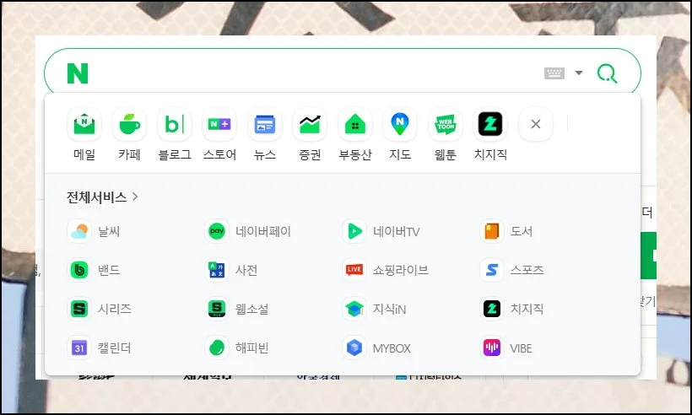This screenshot has width=692, height=415.
Task: Expand the input tool dropdown arrow
Action: pyautogui.click(x=579, y=73)
